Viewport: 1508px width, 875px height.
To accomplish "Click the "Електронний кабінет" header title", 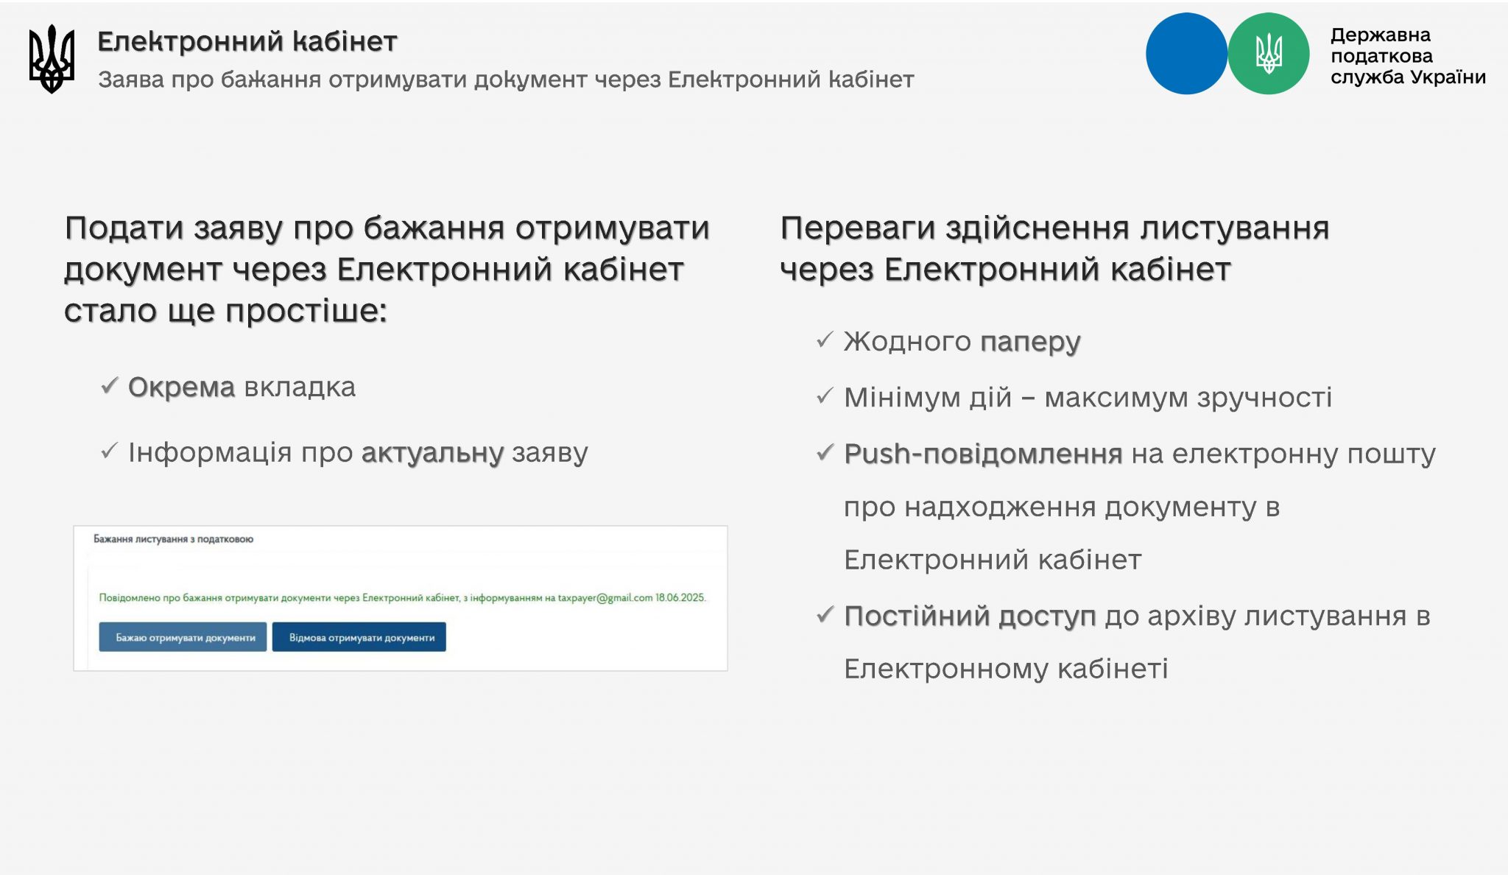I will pos(247,42).
